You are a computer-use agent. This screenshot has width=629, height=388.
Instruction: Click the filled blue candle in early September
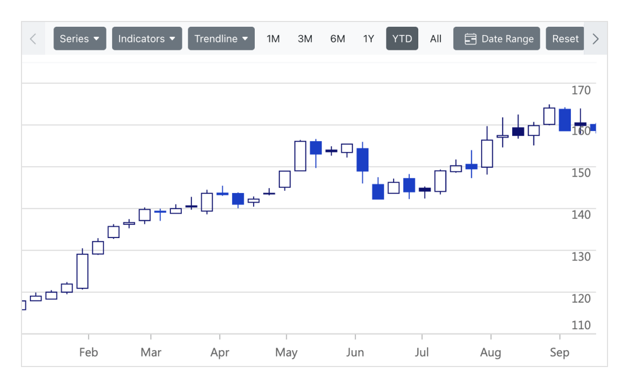point(565,120)
